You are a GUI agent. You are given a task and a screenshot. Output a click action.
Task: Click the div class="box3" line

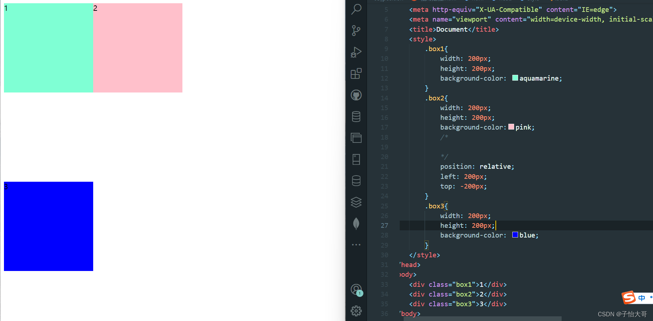coord(458,304)
